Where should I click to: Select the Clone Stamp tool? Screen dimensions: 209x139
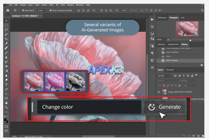[x=6, y=57]
